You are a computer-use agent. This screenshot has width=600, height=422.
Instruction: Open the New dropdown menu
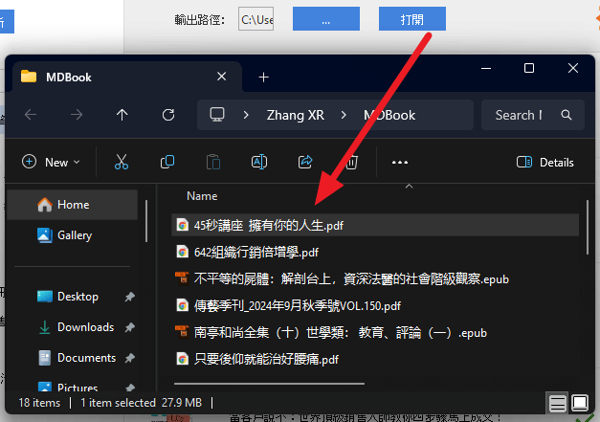click(x=51, y=163)
